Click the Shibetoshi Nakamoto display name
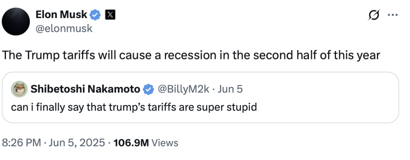The width and height of the screenshot is (410, 160). (x=85, y=89)
